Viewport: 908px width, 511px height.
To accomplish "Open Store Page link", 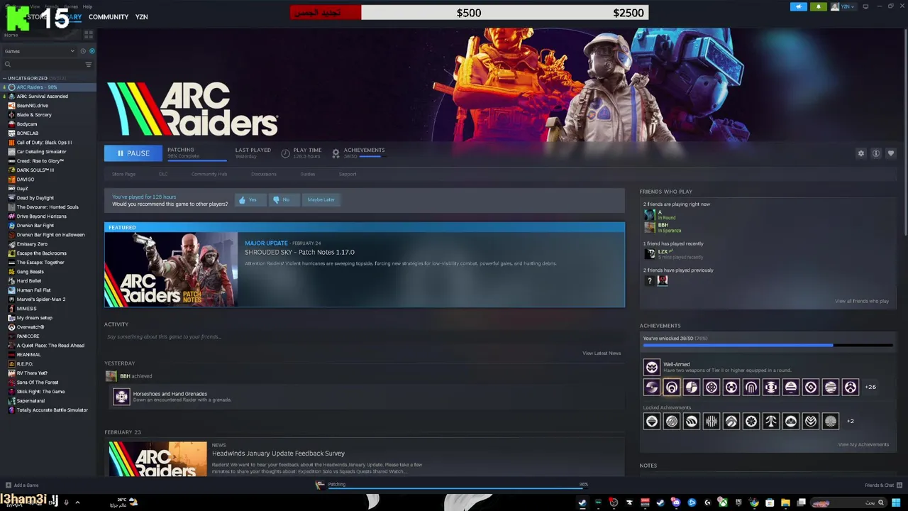I will point(123,174).
